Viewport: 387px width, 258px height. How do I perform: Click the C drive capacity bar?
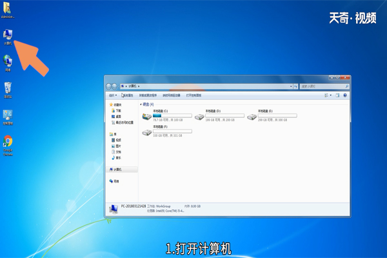pos(172,115)
